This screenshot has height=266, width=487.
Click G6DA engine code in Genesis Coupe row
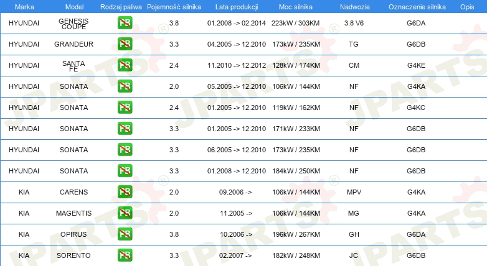(416, 23)
